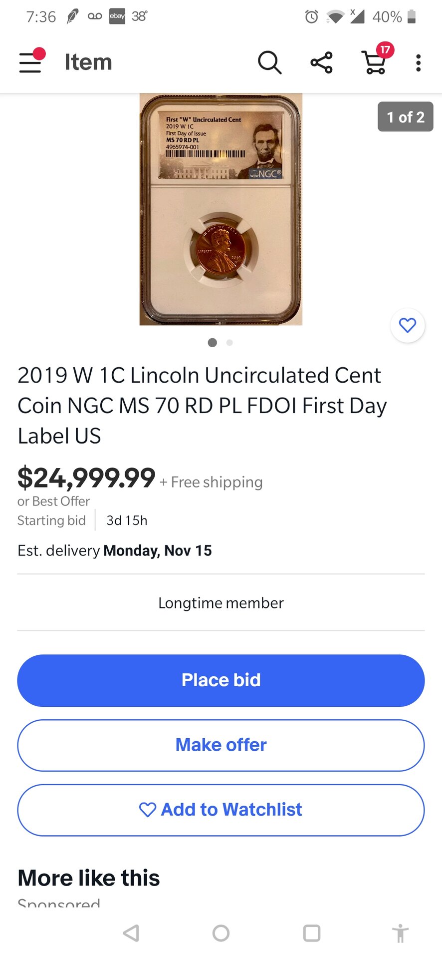
Task: View the NGC slabbed coin photo
Action: (221, 209)
